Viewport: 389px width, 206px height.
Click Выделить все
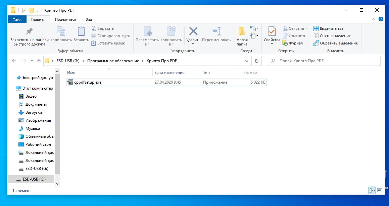click(329, 28)
